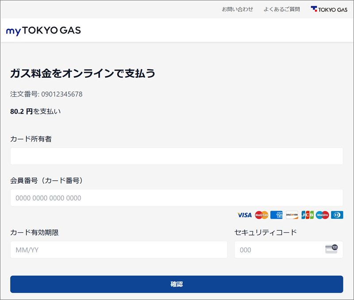Viewport: 354px width, 300px height.
Task: Click the カード有効期限 label
Action: tap(35, 232)
